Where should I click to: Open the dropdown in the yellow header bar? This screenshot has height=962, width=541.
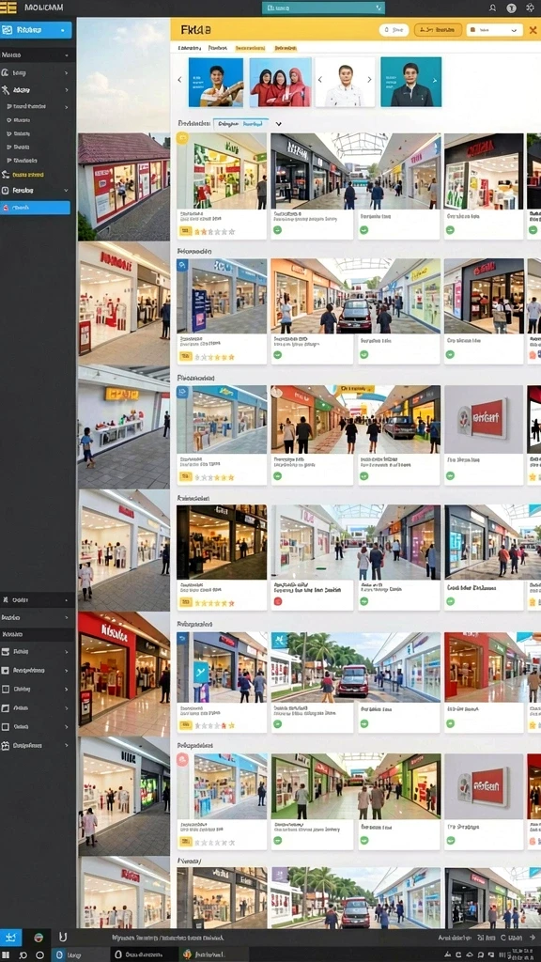click(x=494, y=29)
